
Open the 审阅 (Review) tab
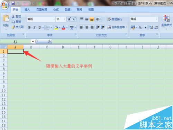coord(79,9)
